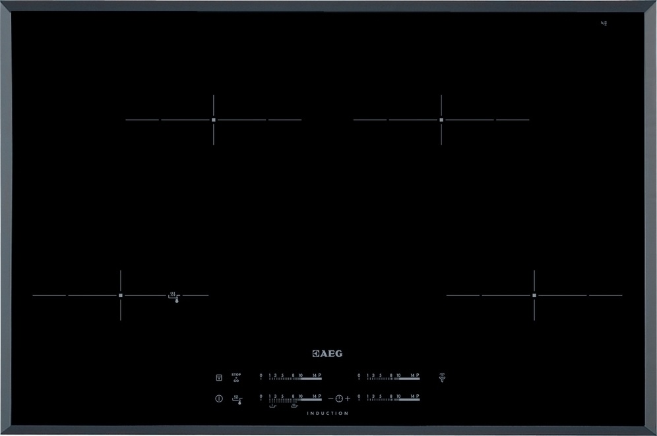
Task: Tap the center of the front-left cooking zone
Action: tap(121, 296)
